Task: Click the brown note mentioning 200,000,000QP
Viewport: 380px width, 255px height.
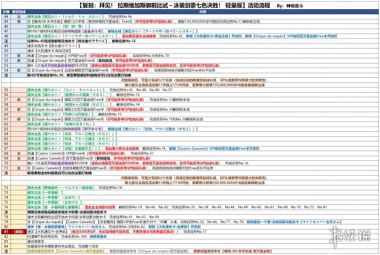Action: click(x=195, y=183)
